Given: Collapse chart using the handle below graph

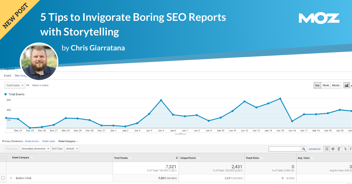Looking at the screenshot, I should [180, 133].
